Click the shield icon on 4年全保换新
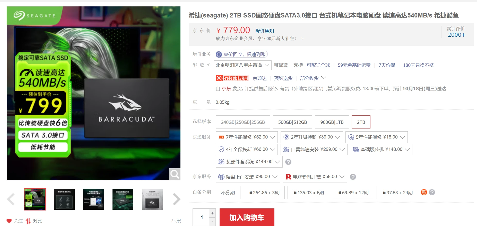The image size is (477, 230). pyautogui.click(x=221, y=149)
